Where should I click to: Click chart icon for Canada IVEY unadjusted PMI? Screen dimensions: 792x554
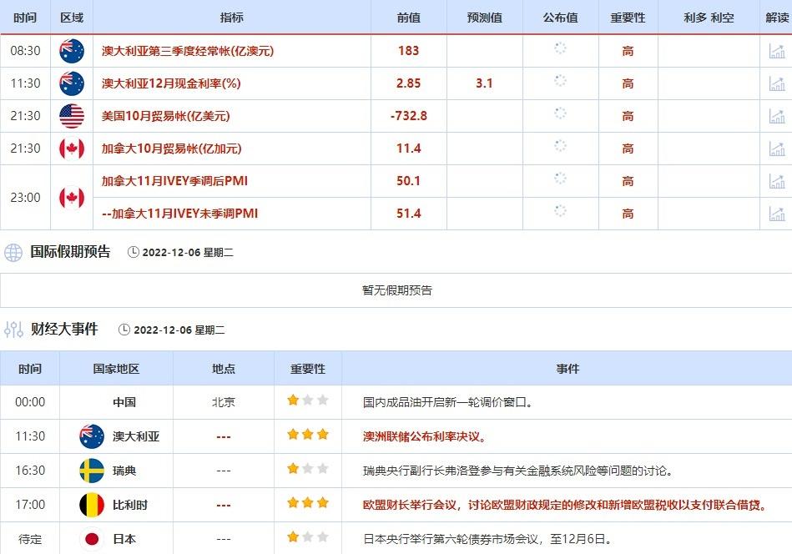776,214
